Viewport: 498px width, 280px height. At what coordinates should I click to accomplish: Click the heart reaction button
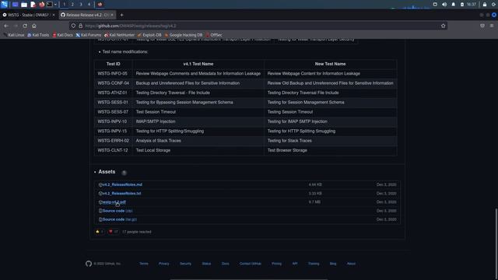[x=113, y=232]
